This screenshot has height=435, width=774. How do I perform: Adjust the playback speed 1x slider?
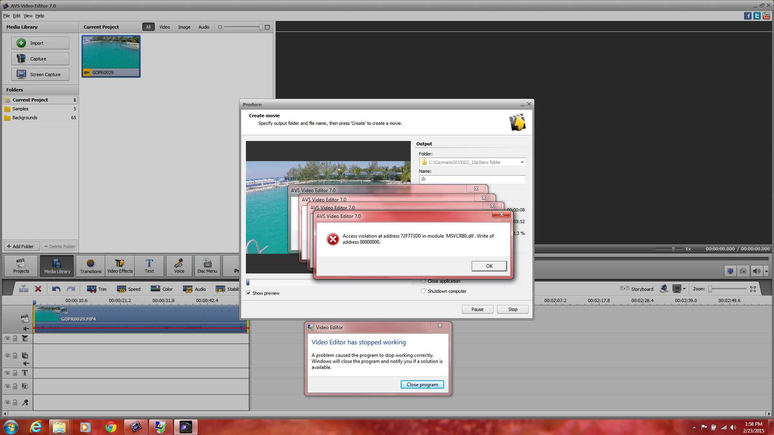tap(673, 249)
